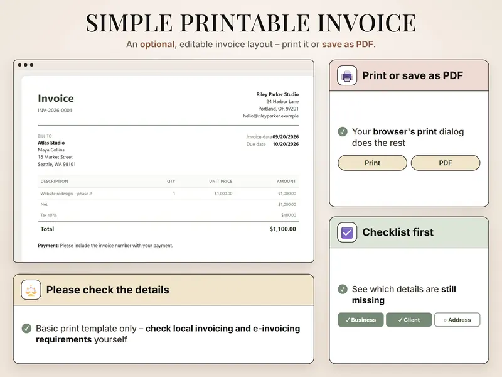Click the Total label
502x377 pixels.
point(47,229)
